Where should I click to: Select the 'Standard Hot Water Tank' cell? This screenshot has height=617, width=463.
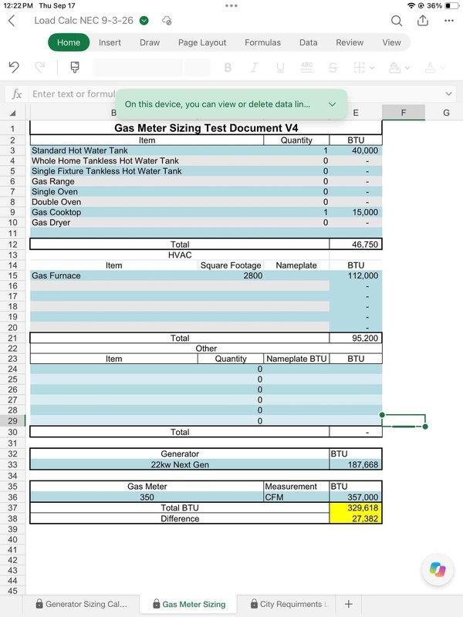[147, 150]
